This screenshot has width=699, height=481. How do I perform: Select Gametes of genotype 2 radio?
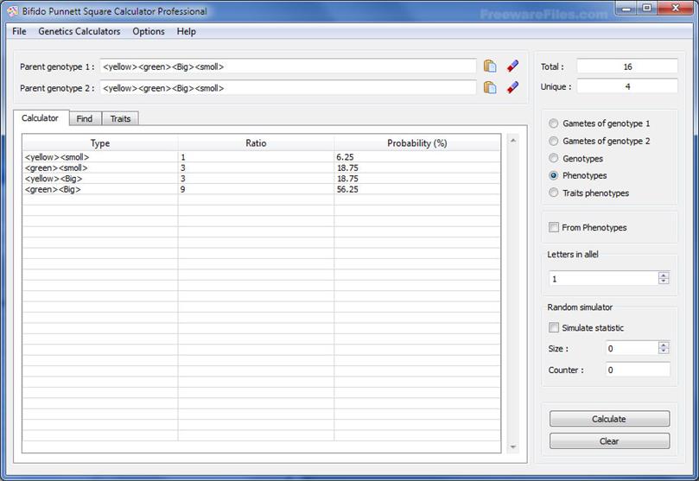[553, 141]
